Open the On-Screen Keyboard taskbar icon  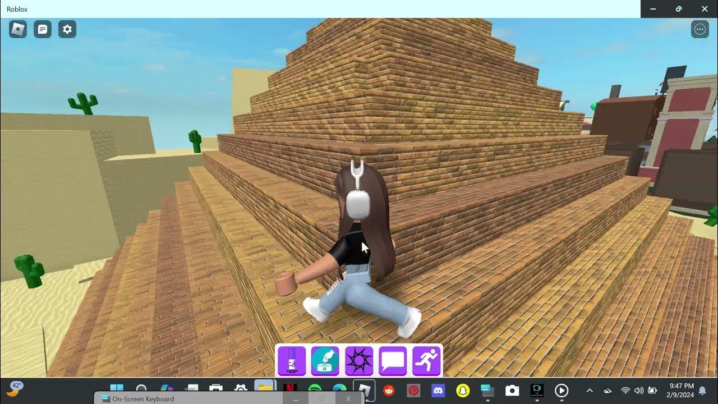(487, 390)
